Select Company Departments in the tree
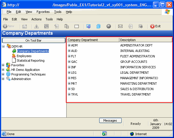The image size is (174, 138). 33,51
